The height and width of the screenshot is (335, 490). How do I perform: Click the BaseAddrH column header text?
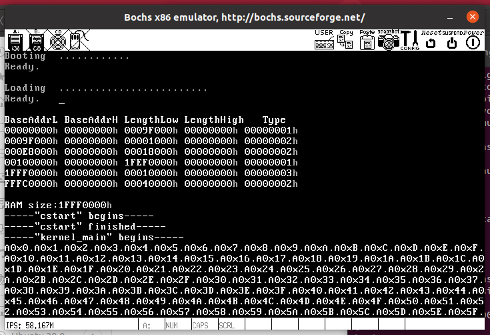(91, 120)
